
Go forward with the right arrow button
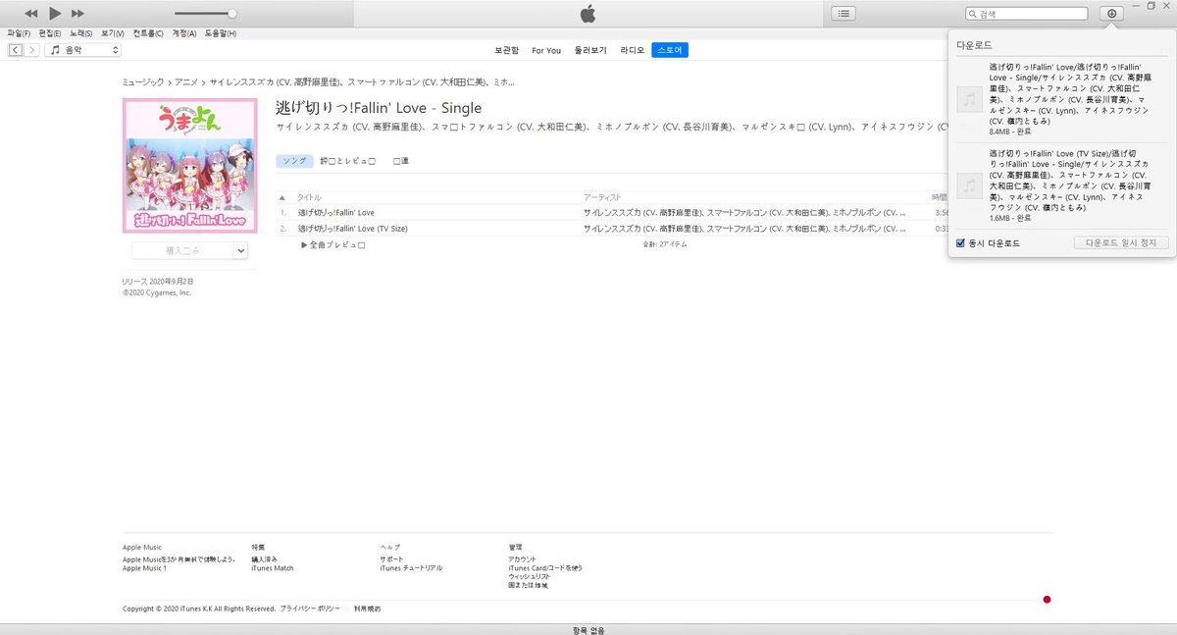coord(32,49)
